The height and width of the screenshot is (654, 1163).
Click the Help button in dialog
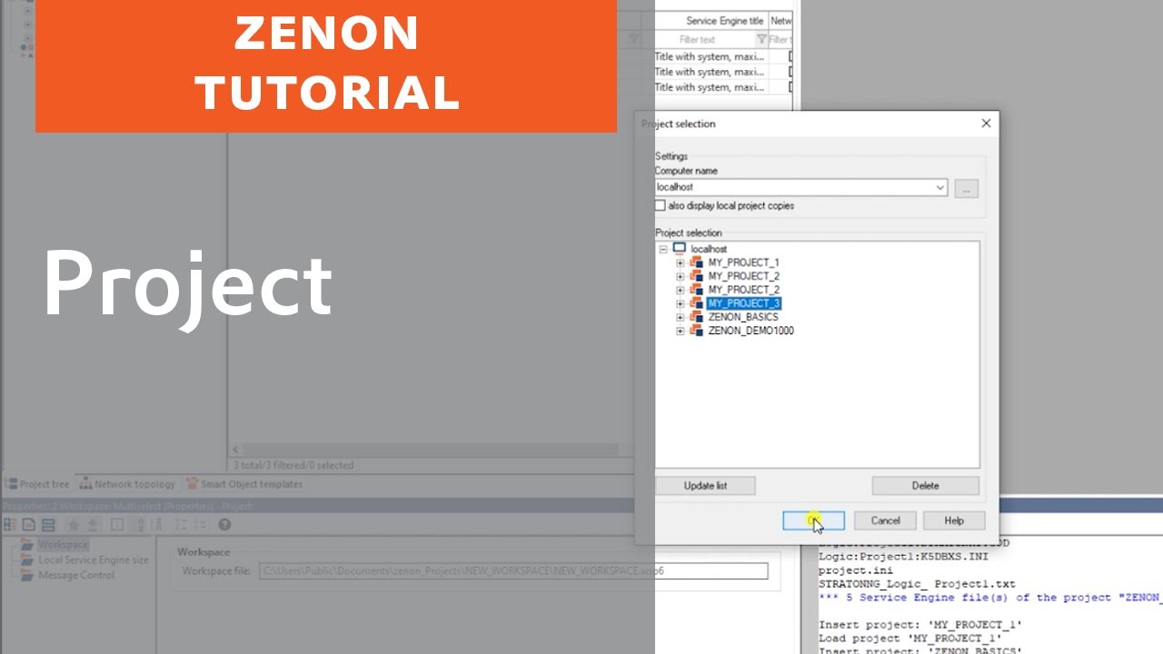(954, 520)
